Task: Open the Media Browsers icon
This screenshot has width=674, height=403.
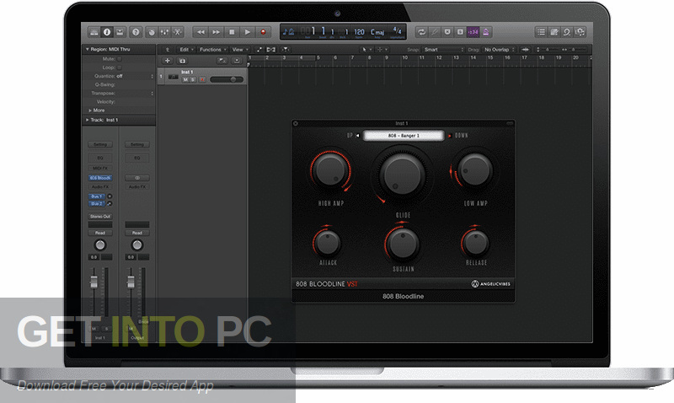Action: pos(580,32)
